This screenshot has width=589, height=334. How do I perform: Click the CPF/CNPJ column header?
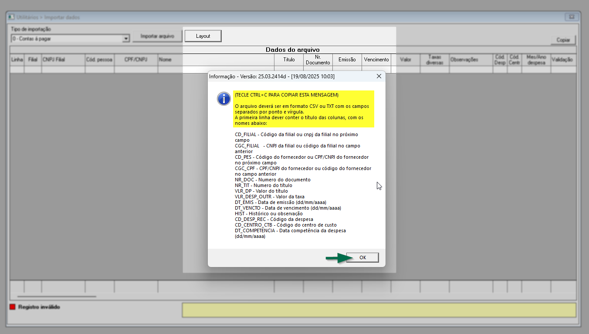click(136, 60)
